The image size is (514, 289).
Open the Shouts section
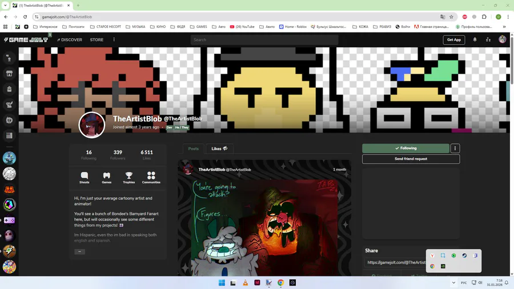[85, 178]
